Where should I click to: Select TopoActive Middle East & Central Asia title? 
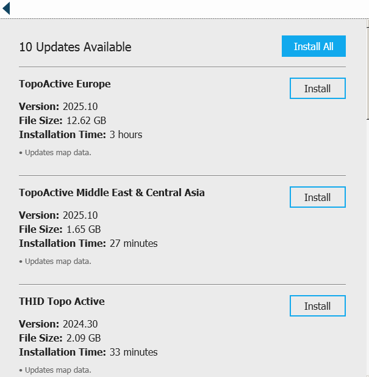coord(112,192)
